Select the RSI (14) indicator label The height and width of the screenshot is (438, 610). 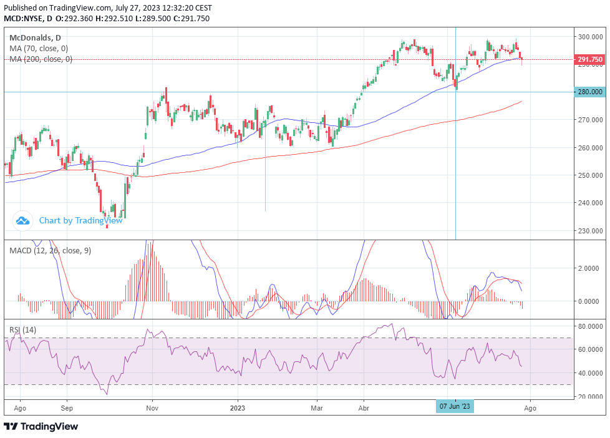pos(22,330)
